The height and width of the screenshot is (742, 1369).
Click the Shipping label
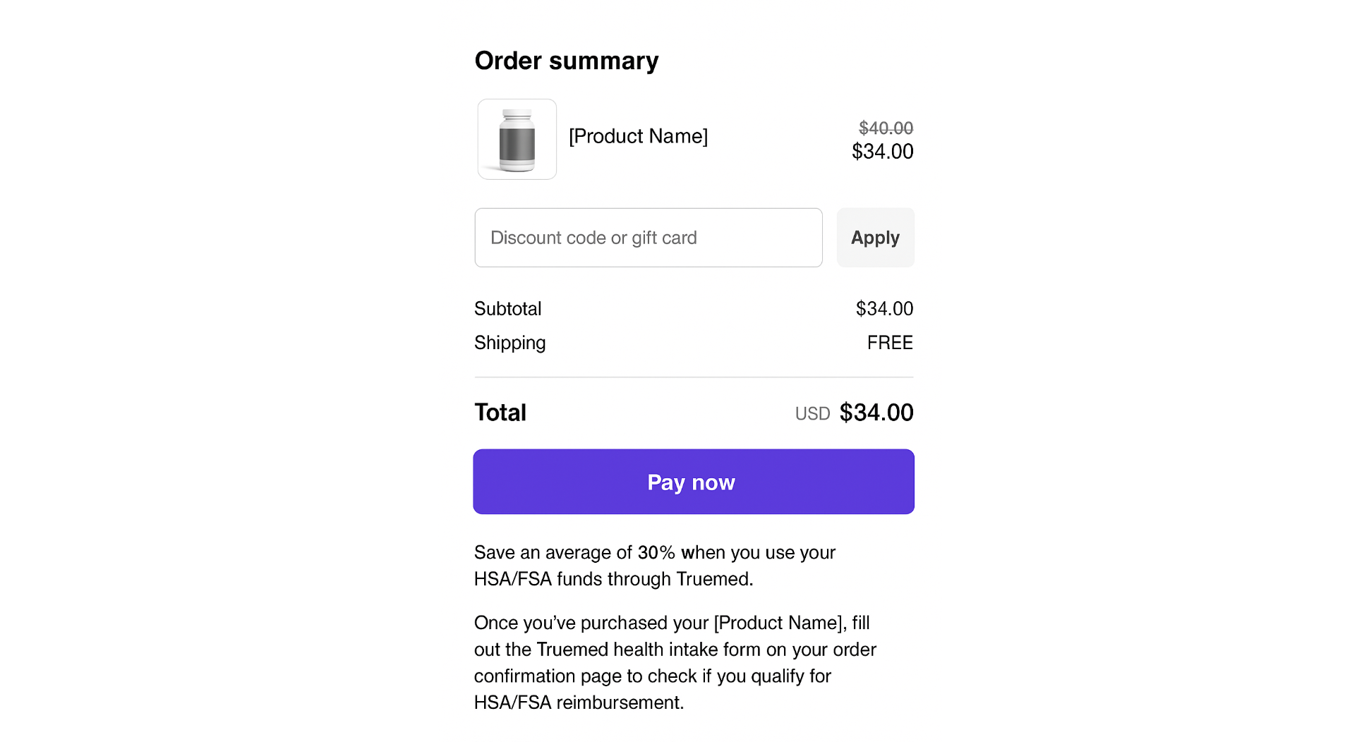pyautogui.click(x=509, y=343)
